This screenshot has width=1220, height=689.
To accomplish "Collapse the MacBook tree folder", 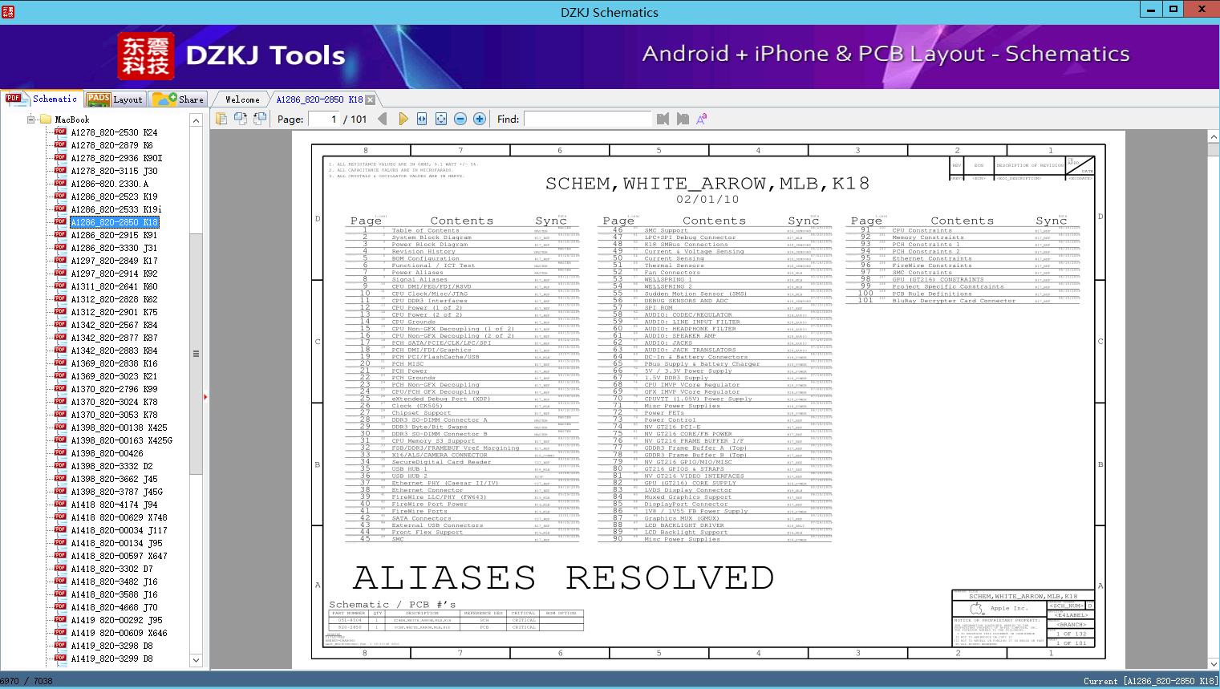I will point(31,120).
